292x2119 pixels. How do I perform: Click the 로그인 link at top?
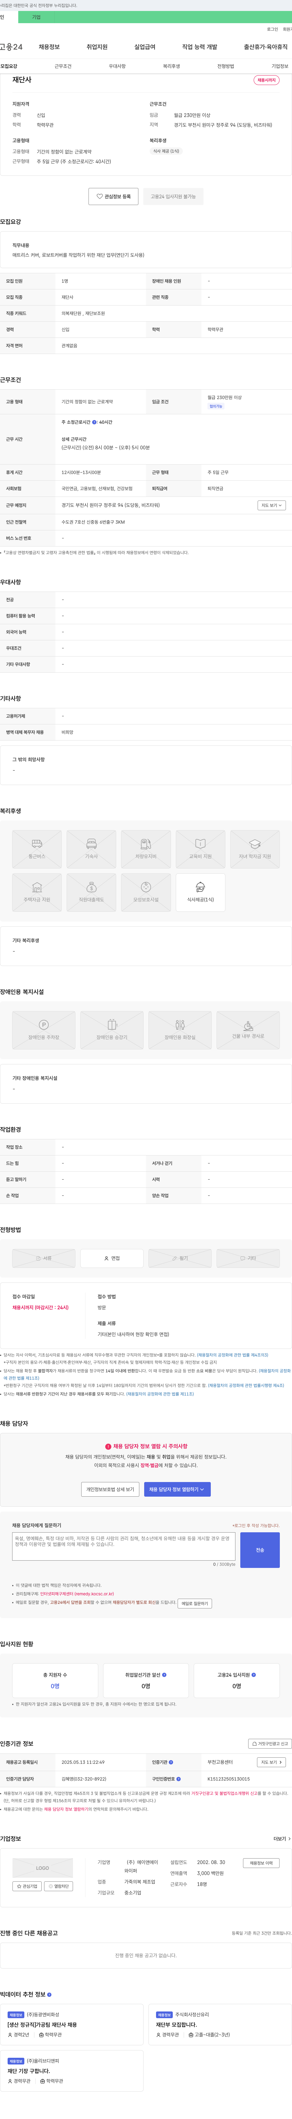pyautogui.click(x=272, y=29)
